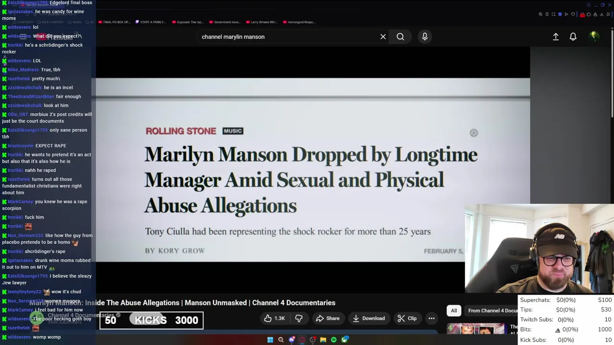Image resolution: width=614 pixels, height=345 pixels.
Task: Click chat username 'teenytinytony22'
Action: [24, 292]
